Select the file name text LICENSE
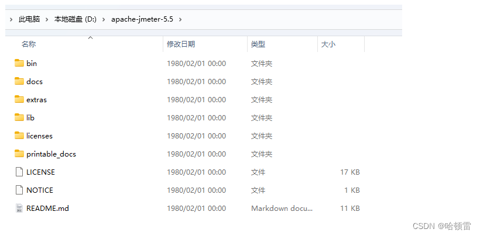The height and width of the screenshot is (236, 480). coord(41,172)
